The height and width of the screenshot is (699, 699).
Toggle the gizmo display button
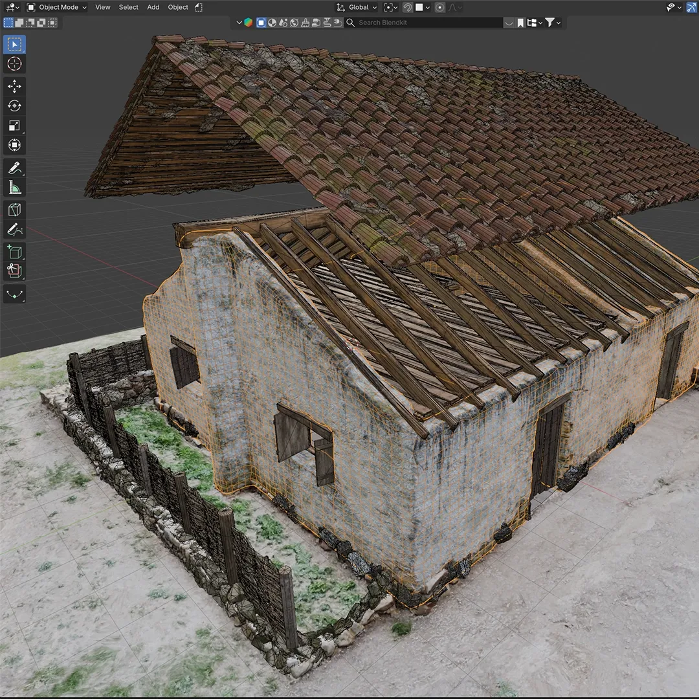click(691, 7)
